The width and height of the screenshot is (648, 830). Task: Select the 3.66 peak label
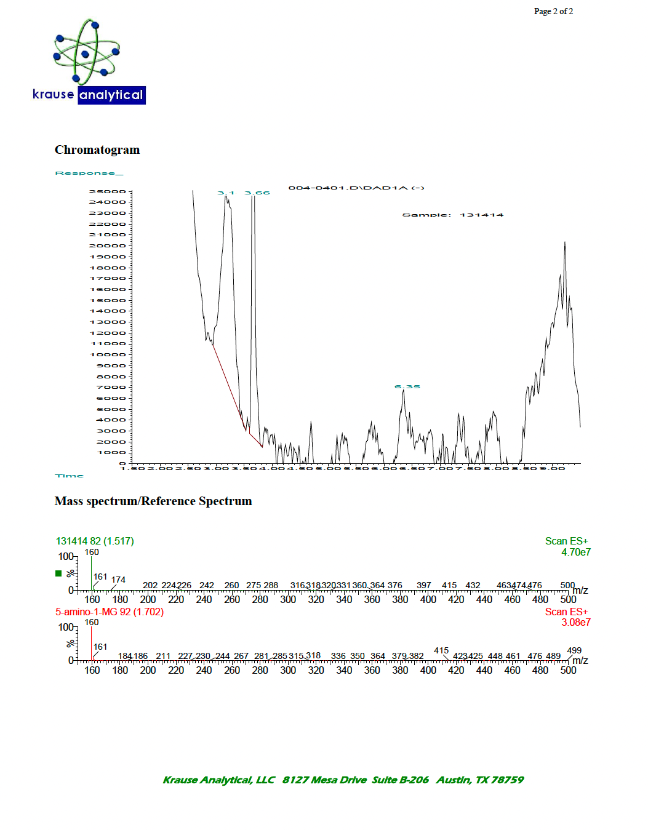[x=257, y=193]
